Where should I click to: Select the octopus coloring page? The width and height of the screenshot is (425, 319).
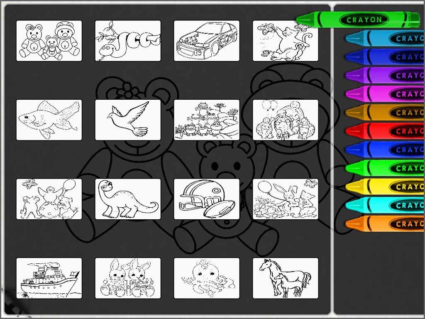tap(207, 278)
